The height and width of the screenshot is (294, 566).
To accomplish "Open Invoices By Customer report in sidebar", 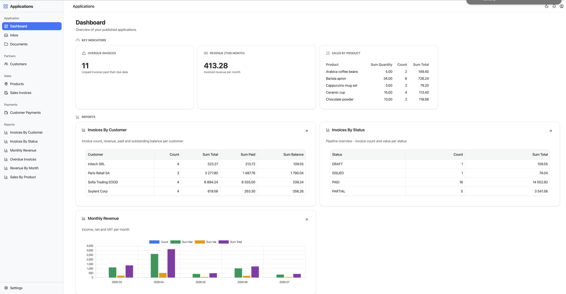I will click(32, 133).
